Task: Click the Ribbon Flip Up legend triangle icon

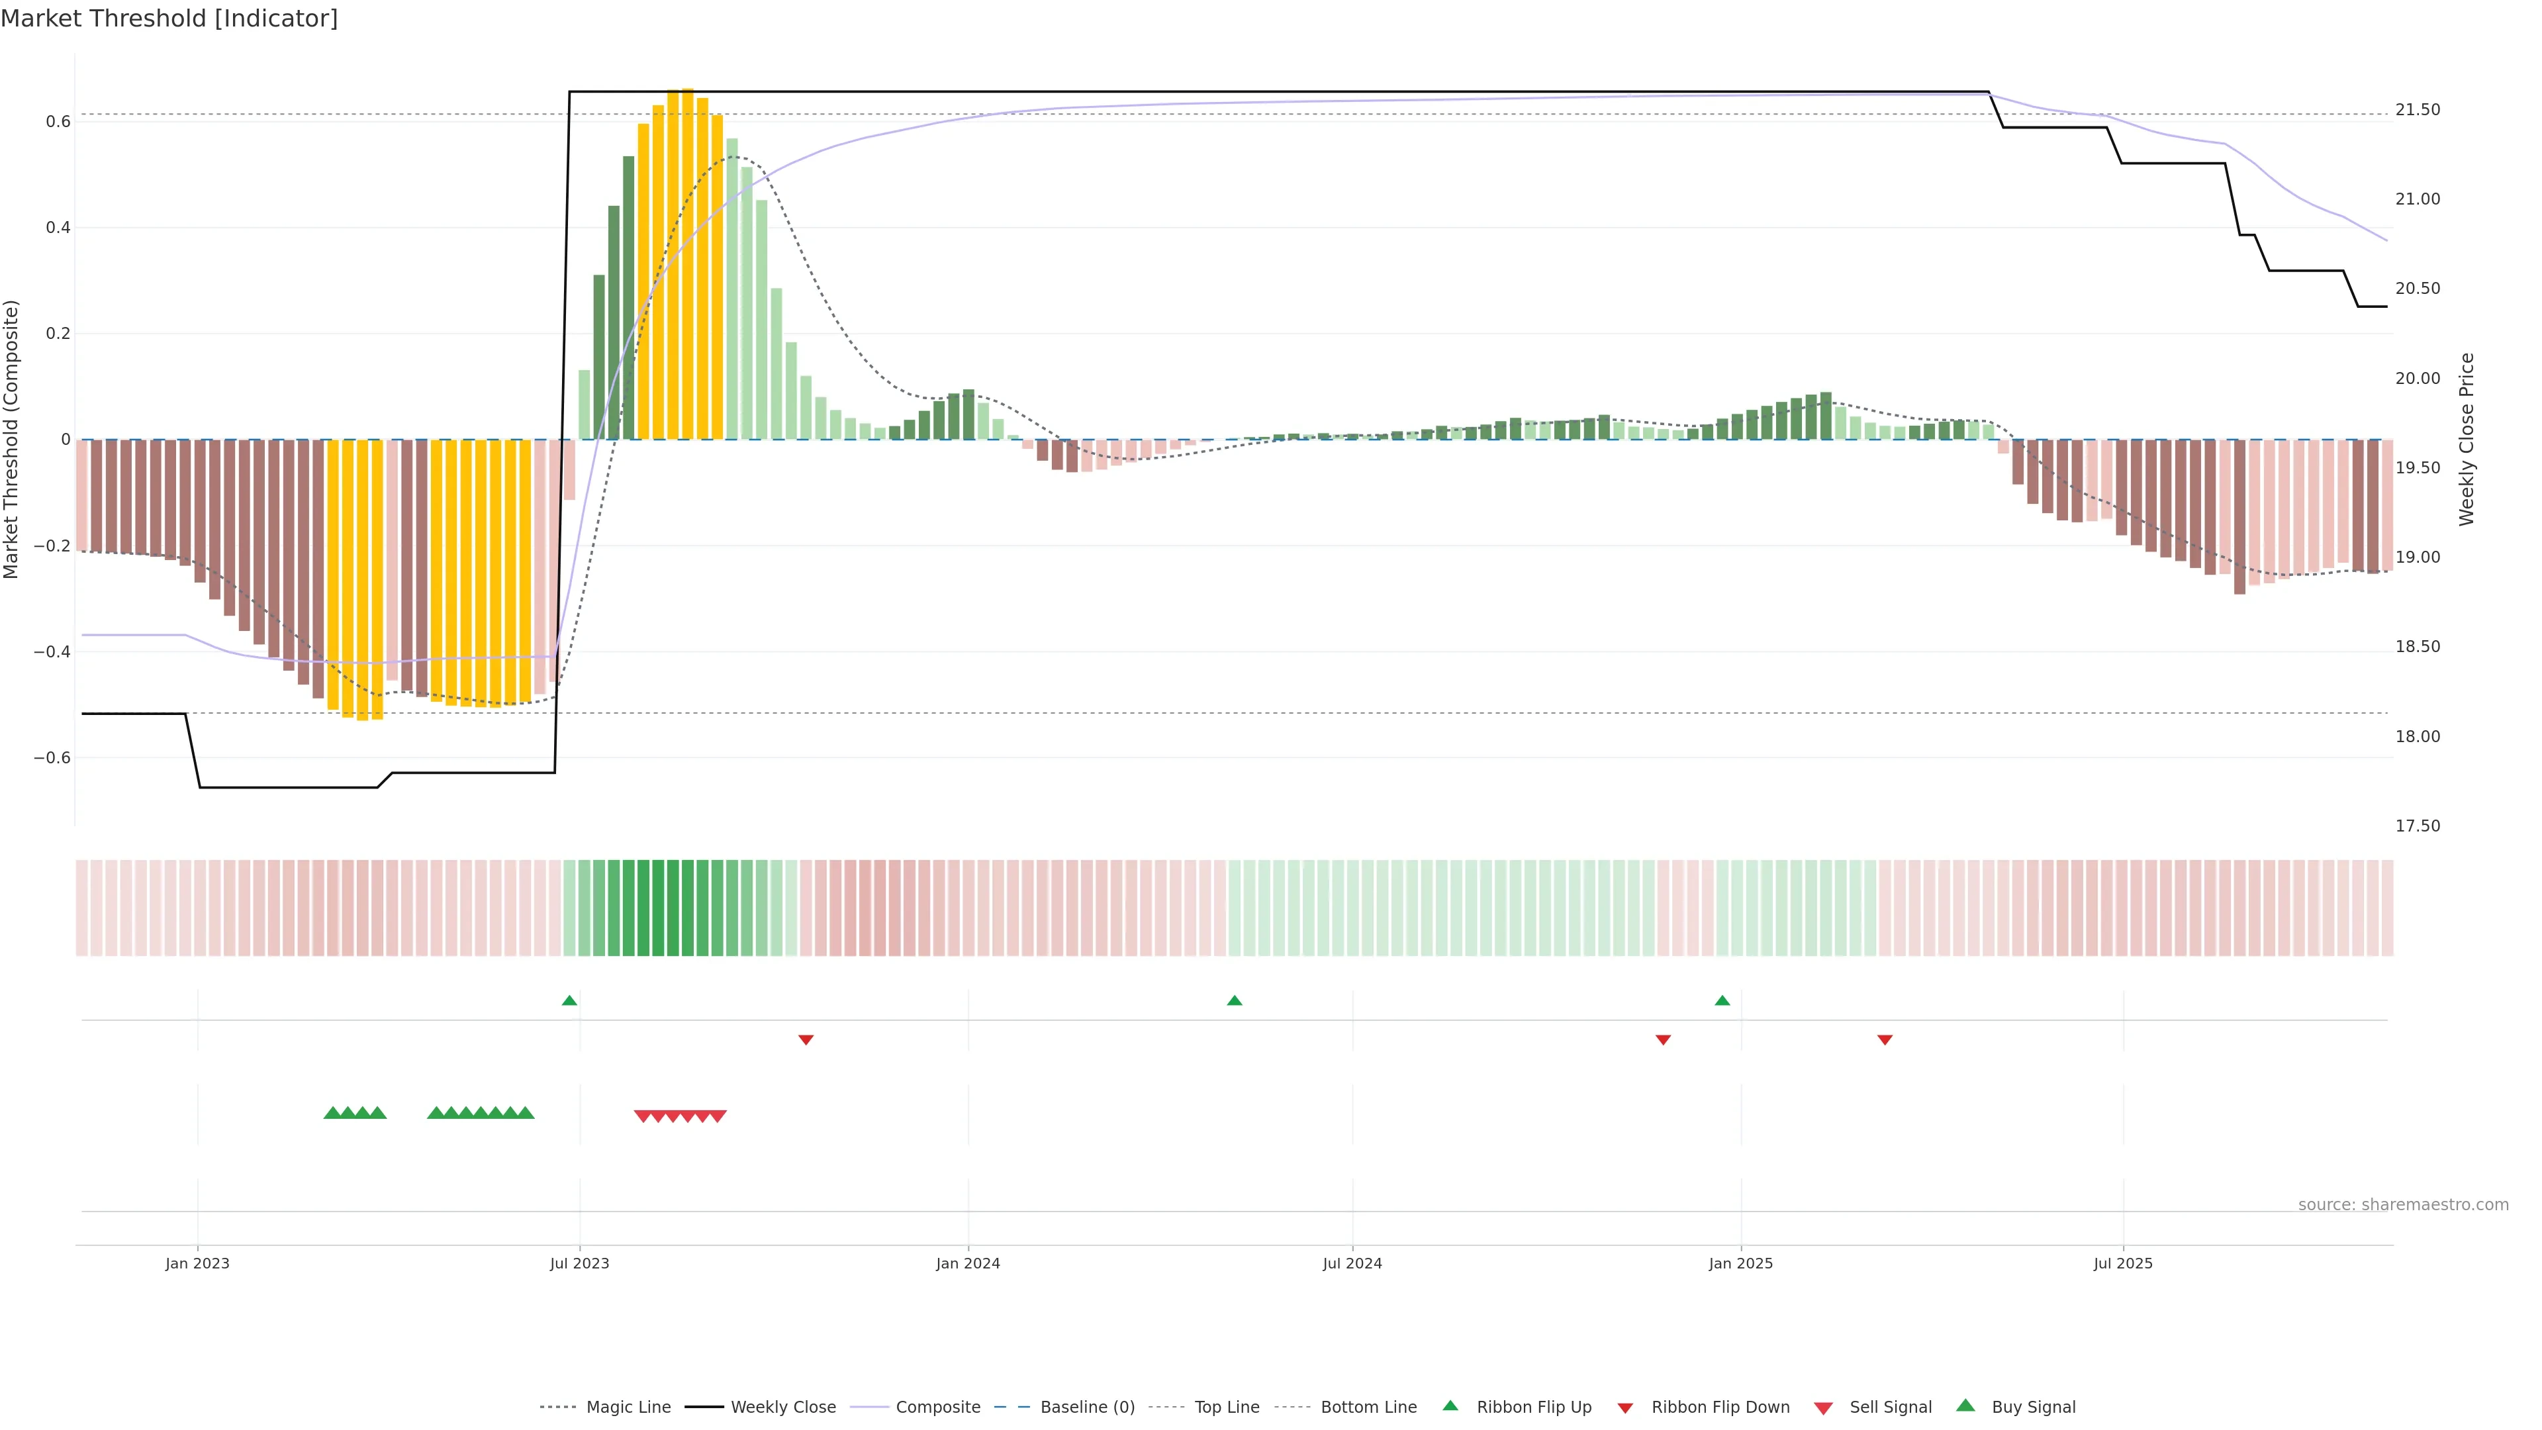Action: pyautogui.click(x=1450, y=1406)
